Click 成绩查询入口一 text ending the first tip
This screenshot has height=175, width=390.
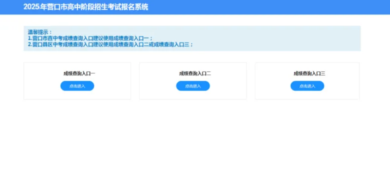pos(131,38)
